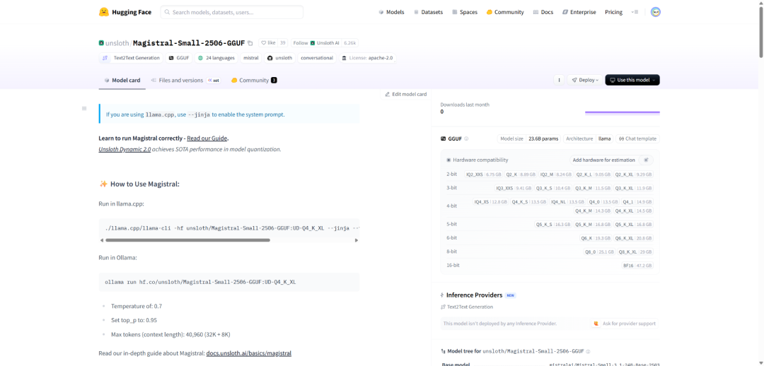The image size is (764, 366).
Task: Open the unsloth owner link in title
Action: [x=117, y=43]
